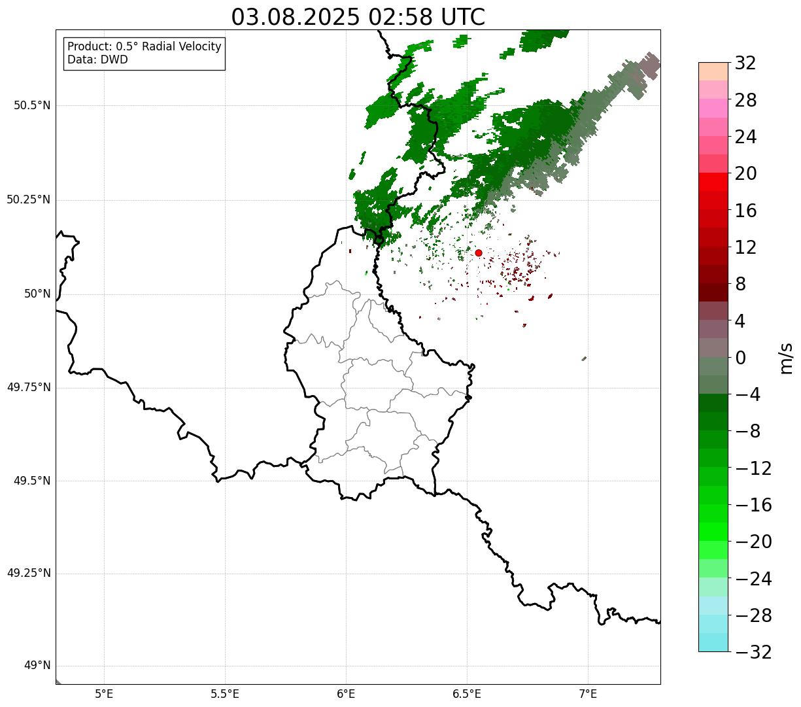Click the 7°E longitude label
The width and height of the screenshot is (801, 707).
click(x=588, y=694)
